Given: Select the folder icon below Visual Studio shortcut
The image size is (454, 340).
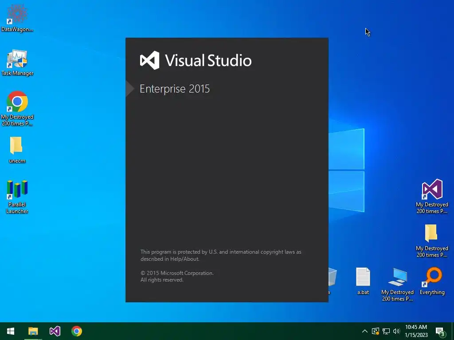Looking at the screenshot, I should [x=432, y=240].
